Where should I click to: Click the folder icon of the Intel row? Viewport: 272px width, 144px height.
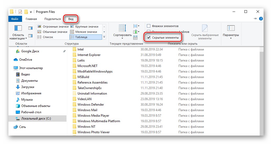click(74, 49)
